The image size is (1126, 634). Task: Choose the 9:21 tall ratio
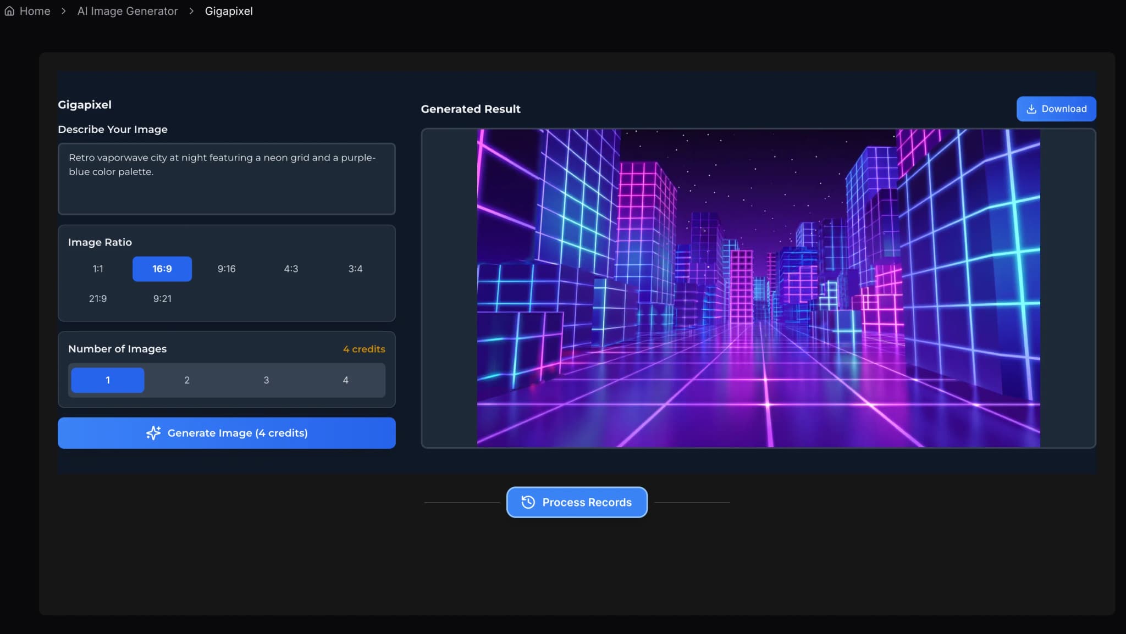[162, 298]
